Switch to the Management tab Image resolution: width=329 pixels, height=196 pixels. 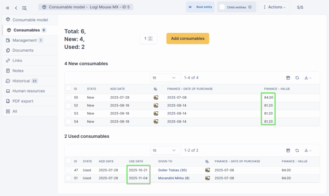[24, 40]
